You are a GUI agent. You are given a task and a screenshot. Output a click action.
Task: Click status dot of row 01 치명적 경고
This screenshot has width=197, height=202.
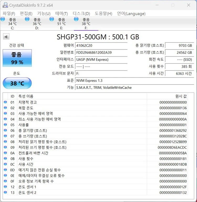coord(5,102)
